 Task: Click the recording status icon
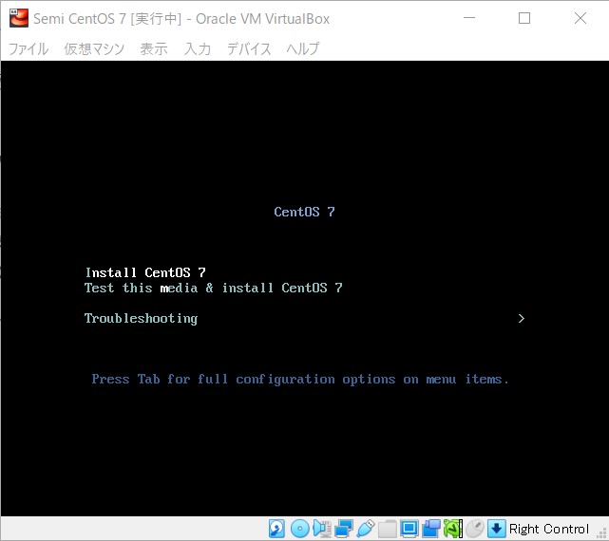[x=430, y=529]
